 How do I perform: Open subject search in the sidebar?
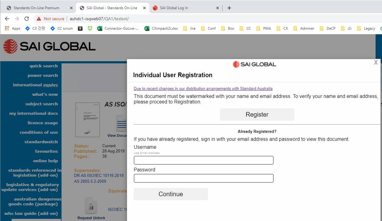click(42, 104)
